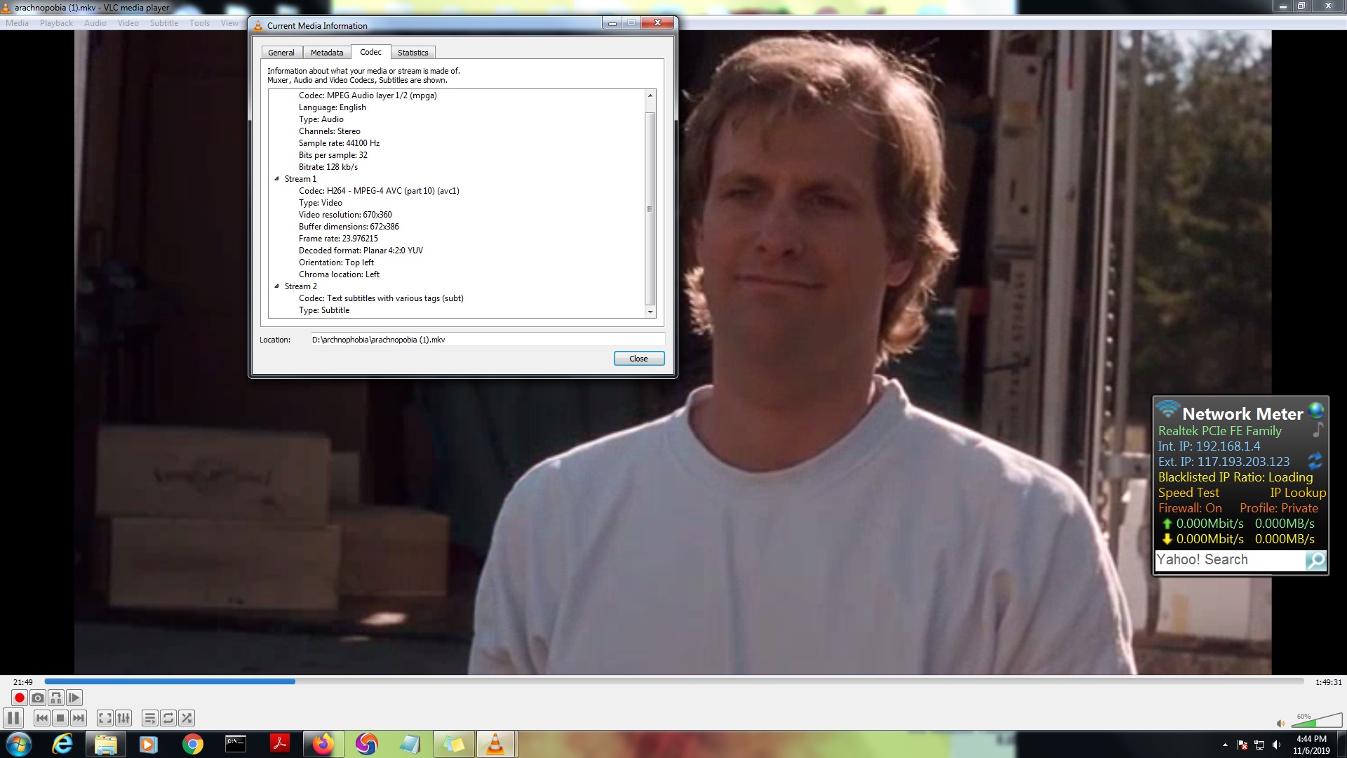Image resolution: width=1347 pixels, height=758 pixels.
Task: Select the H264 video codec row
Action: tap(379, 191)
